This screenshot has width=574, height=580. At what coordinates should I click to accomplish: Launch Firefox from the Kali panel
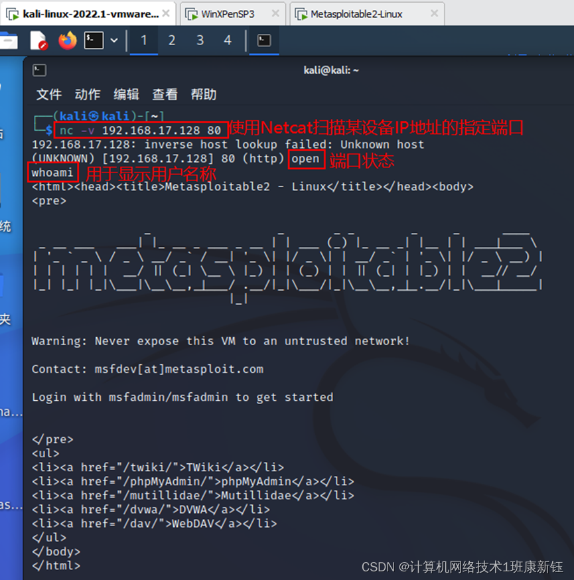[67, 40]
